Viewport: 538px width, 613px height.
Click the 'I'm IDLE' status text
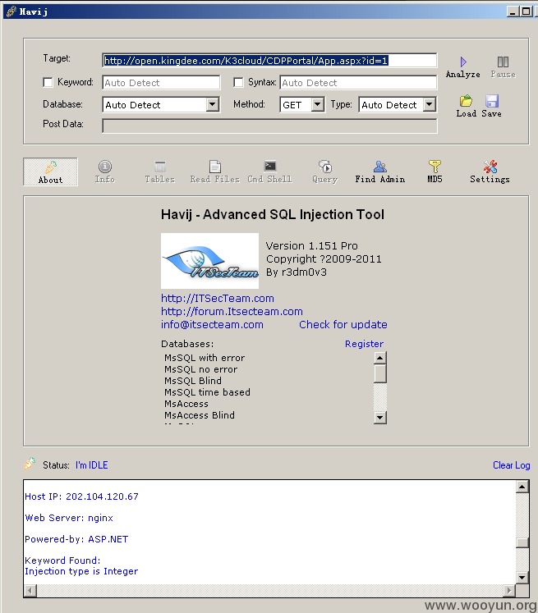tap(91, 465)
